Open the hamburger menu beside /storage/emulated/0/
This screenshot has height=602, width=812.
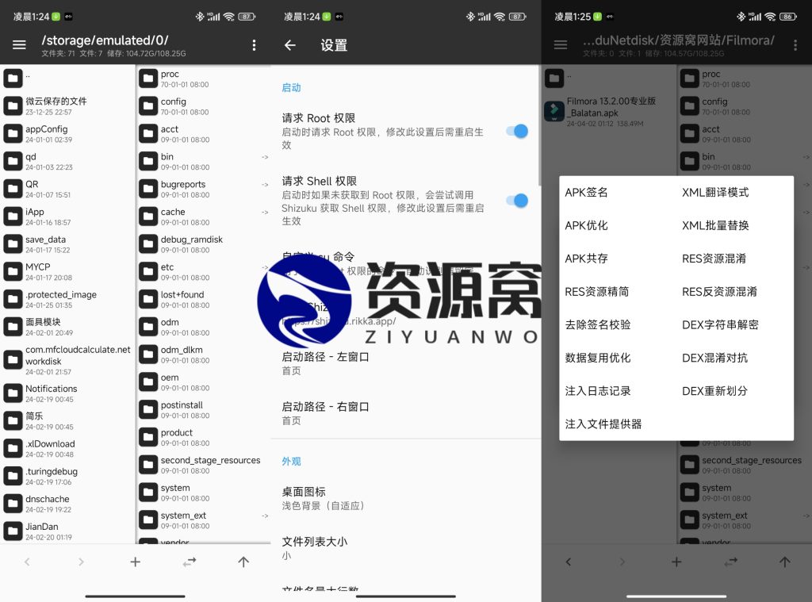tap(19, 45)
